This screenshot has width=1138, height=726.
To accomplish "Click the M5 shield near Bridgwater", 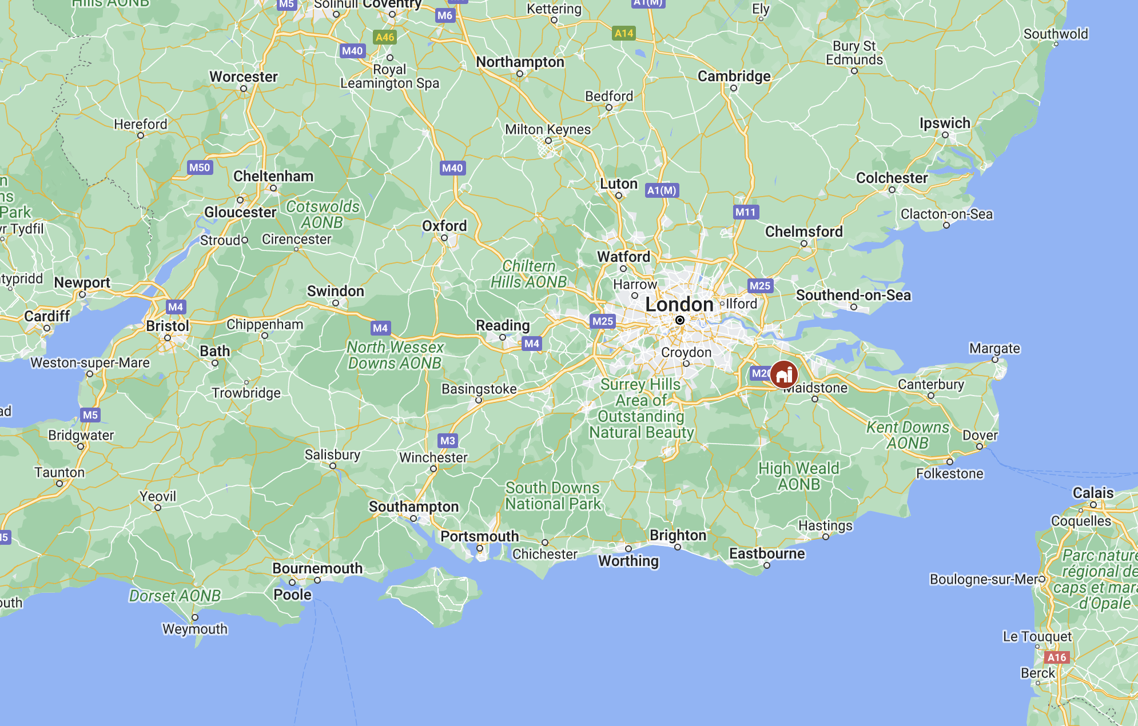I will 90,415.
